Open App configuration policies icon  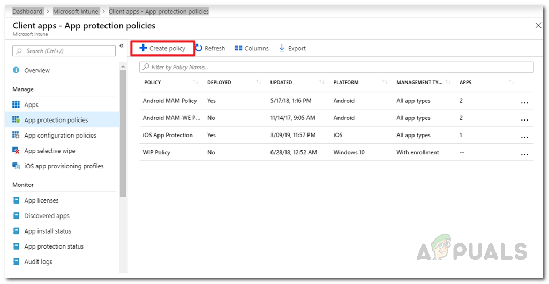(x=16, y=136)
